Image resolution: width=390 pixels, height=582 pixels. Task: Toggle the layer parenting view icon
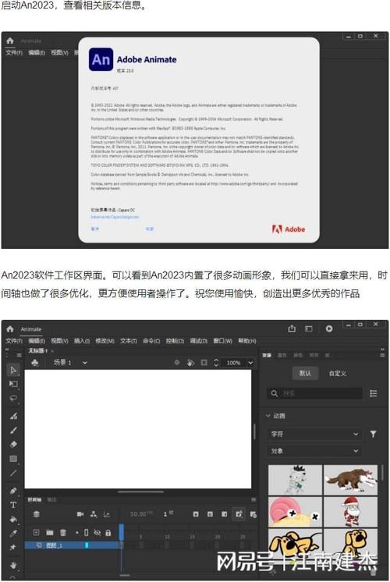pos(94,514)
